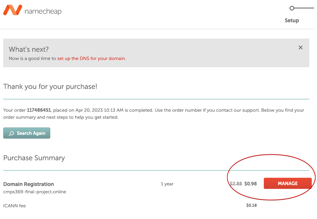Select the Setup step circle marker

point(292,8)
